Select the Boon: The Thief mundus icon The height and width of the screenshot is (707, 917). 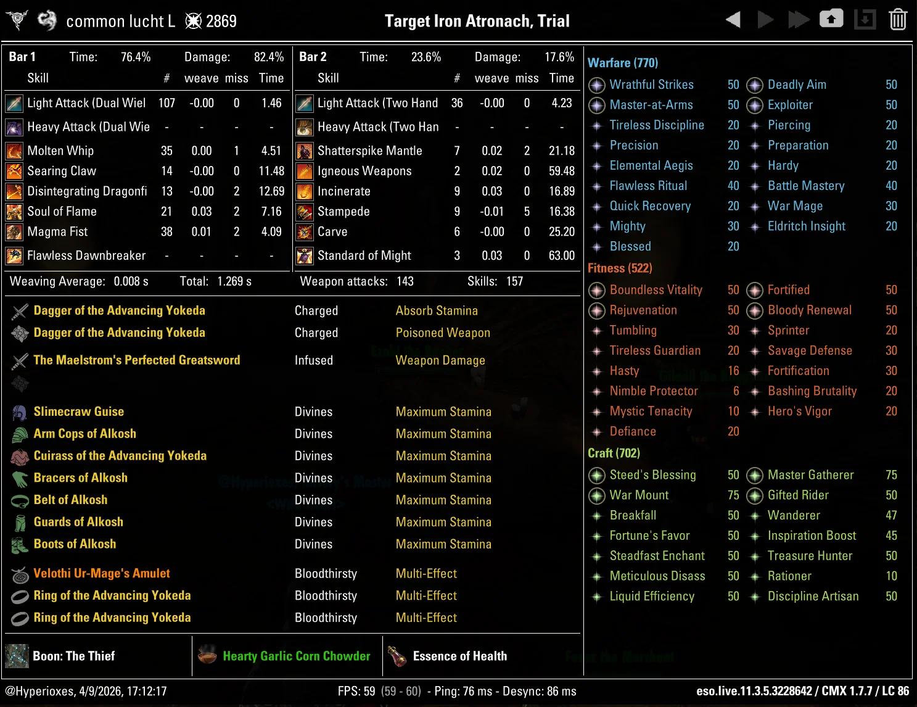pos(16,656)
